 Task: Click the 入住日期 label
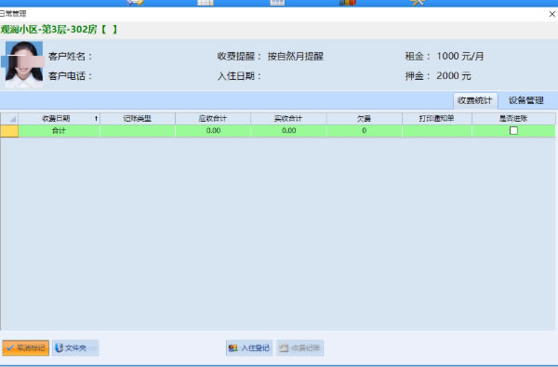(240, 76)
